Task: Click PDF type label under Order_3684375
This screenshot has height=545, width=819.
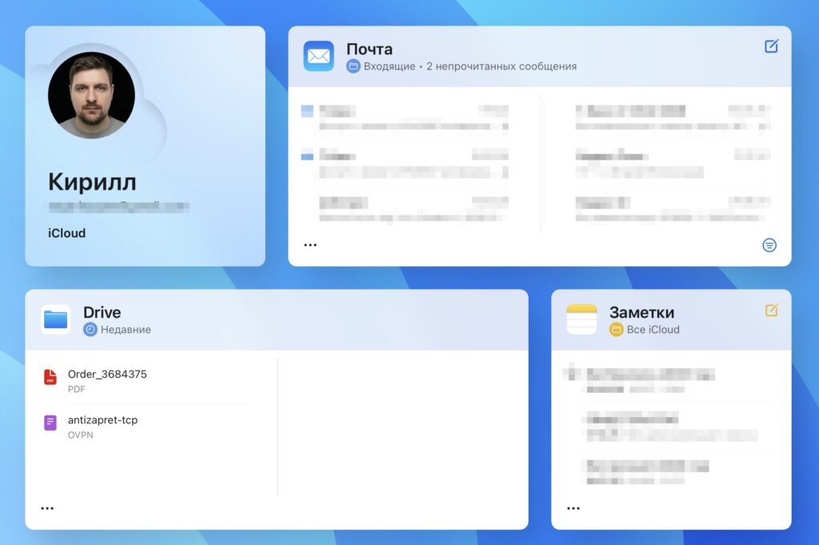Action: (x=76, y=389)
